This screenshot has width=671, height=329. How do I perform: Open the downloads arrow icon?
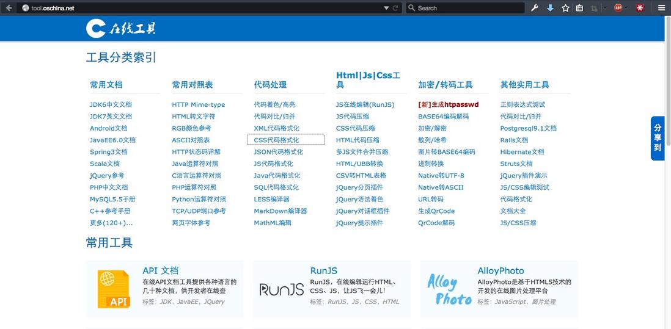[551, 8]
